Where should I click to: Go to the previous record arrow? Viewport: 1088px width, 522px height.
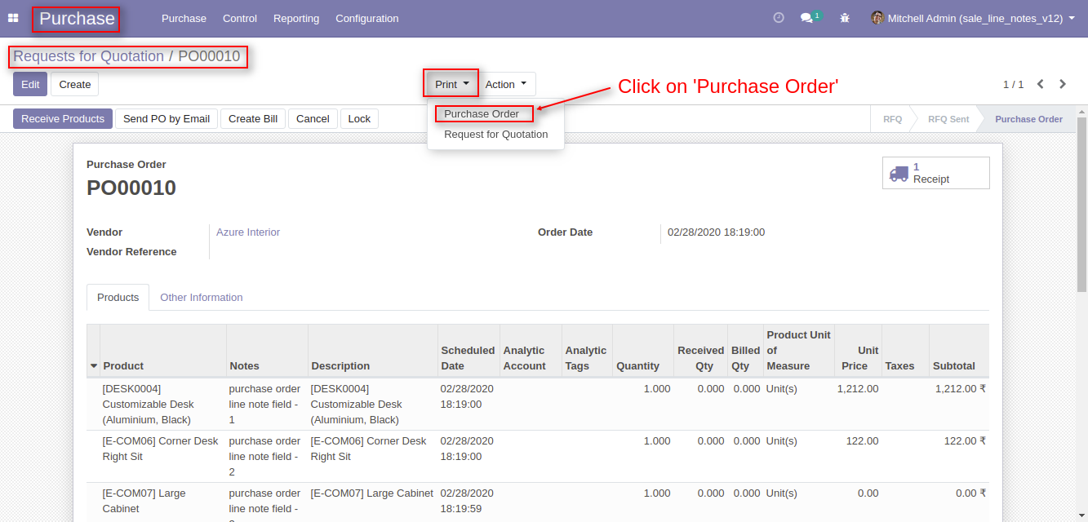click(x=1040, y=83)
